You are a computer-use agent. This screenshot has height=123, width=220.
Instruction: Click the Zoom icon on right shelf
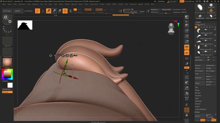click(187, 31)
